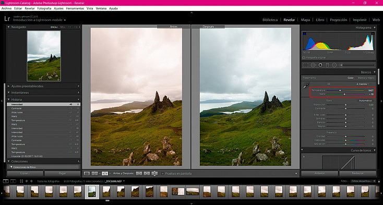Screen dimensions: 383x205
Task: Open the Herramientas menu
Action: click(x=75, y=8)
